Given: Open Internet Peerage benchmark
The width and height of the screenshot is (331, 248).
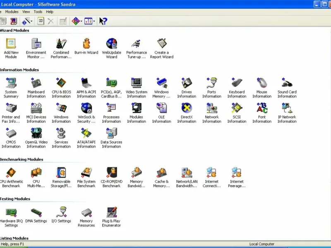Looking at the screenshot, I should click(237, 177).
